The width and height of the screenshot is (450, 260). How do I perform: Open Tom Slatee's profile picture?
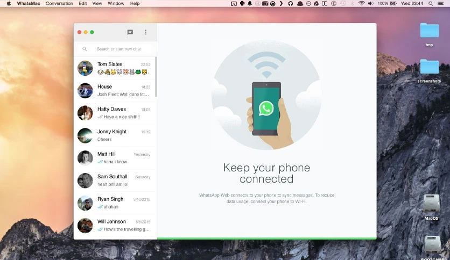click(x=85, y=68)
